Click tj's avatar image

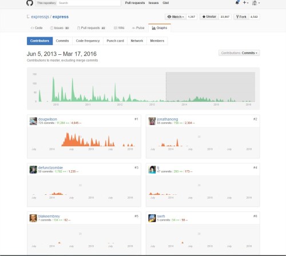[x=152, y=170]
